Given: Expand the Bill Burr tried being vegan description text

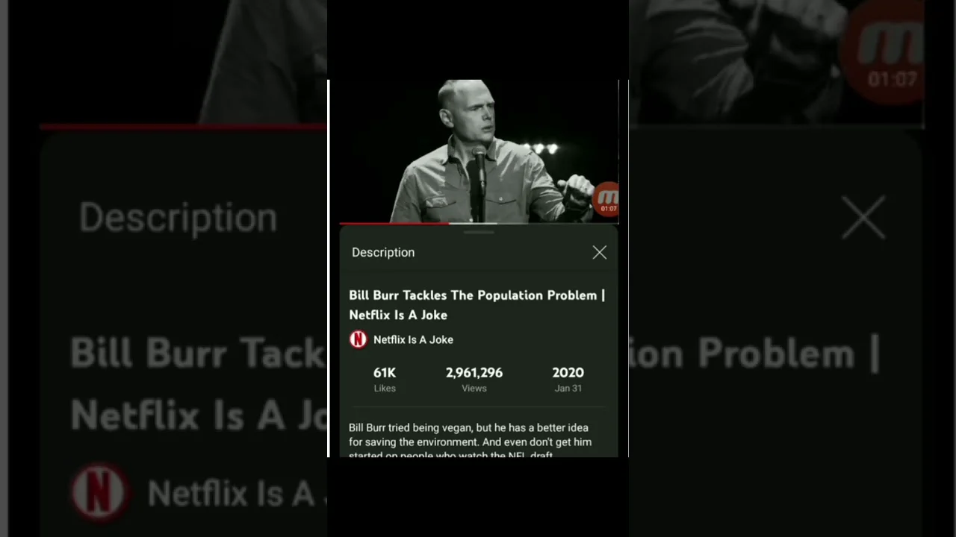Looking at the screenshot, I should (x=471, y=440).
